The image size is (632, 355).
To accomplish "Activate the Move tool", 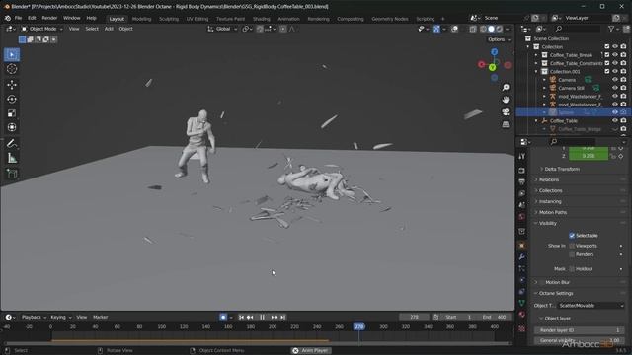I will point(12,85).
